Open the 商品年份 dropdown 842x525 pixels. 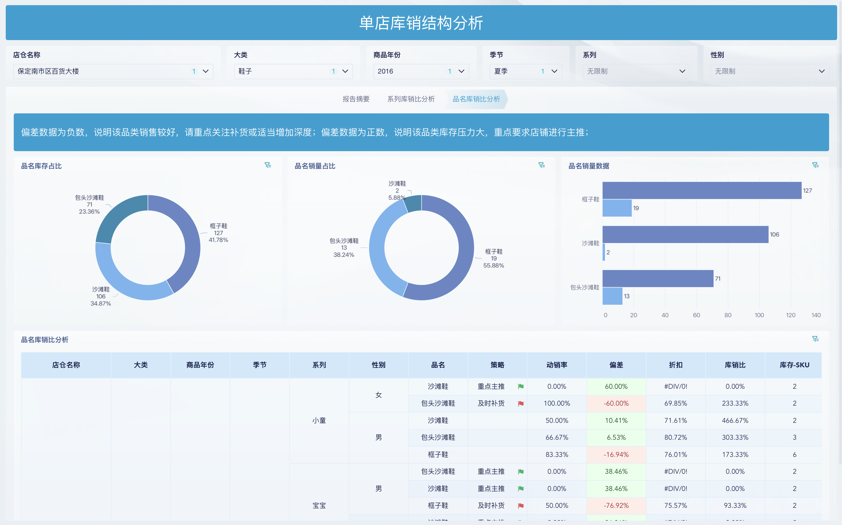(x=461, y=71)
